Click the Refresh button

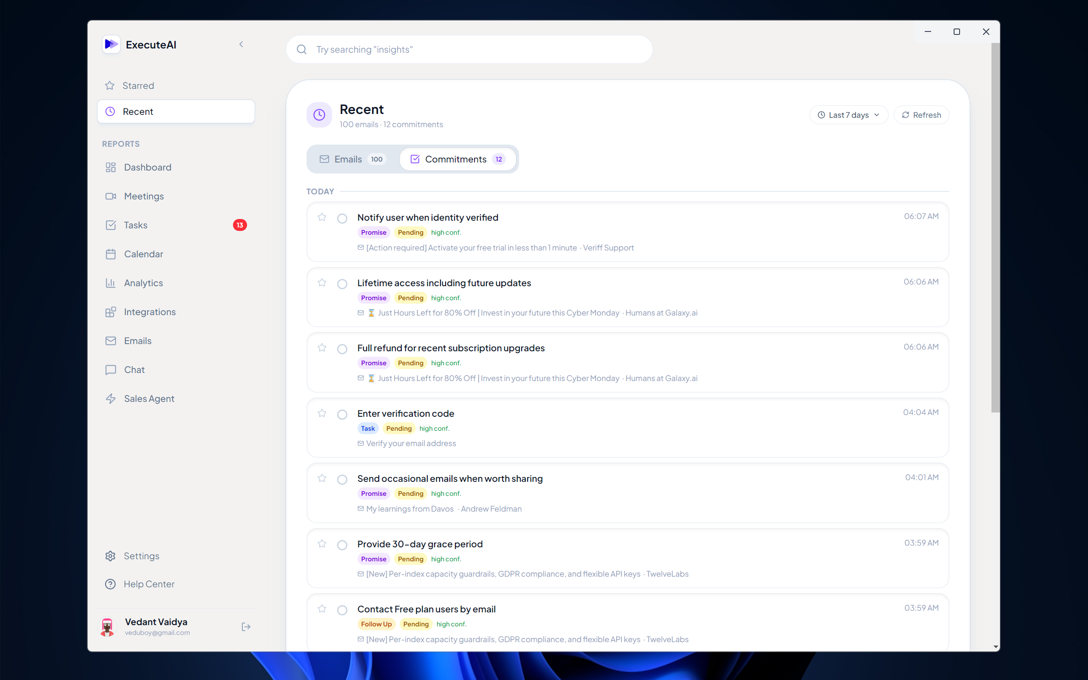[921, 115]
